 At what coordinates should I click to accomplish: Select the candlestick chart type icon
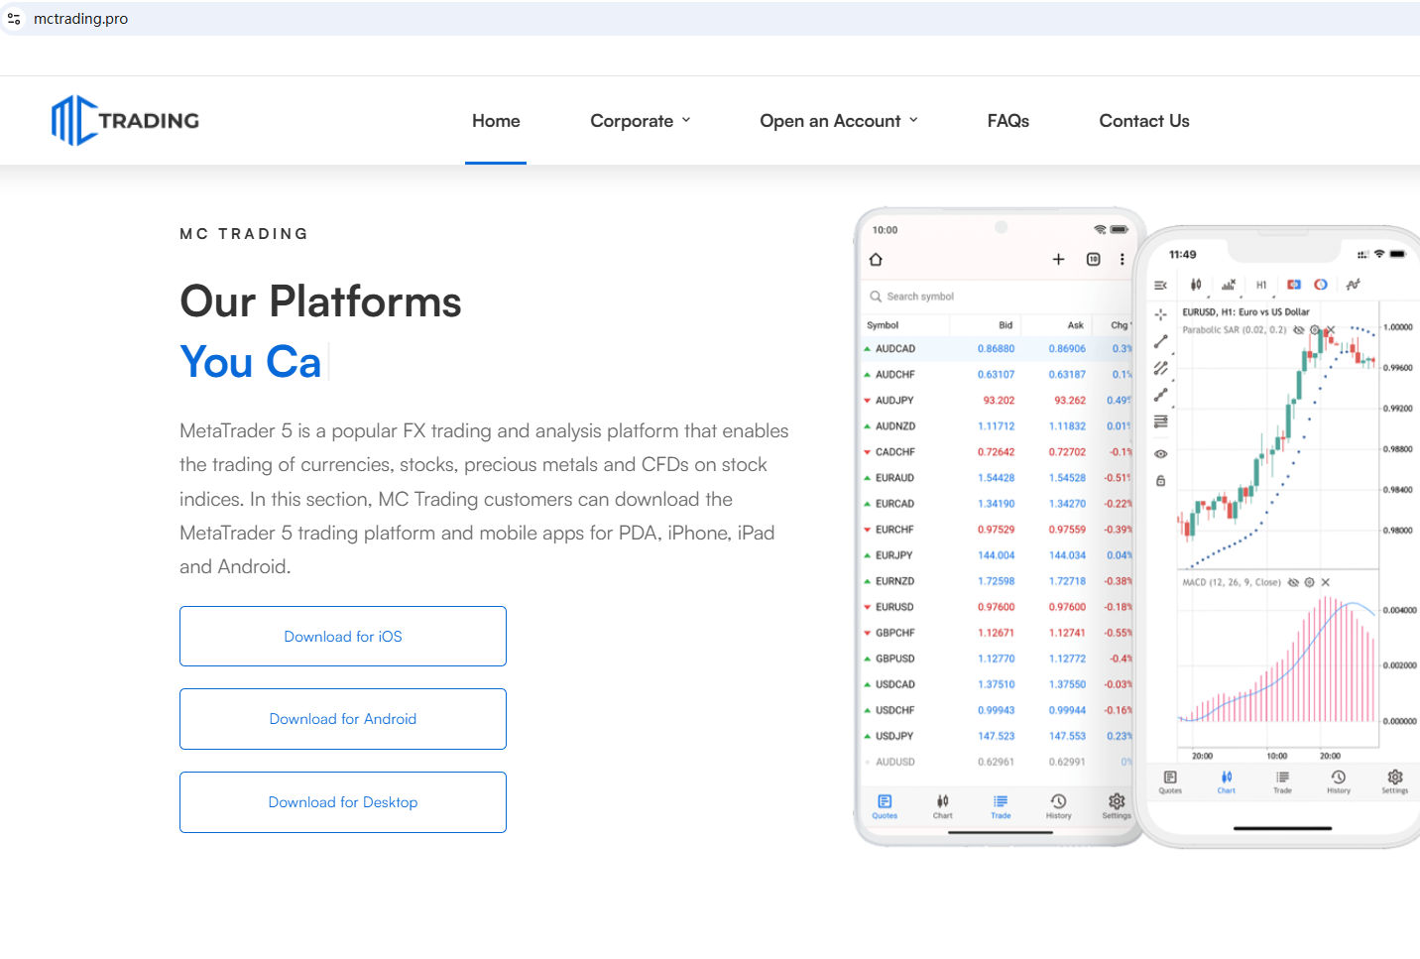coord(1196,285)
